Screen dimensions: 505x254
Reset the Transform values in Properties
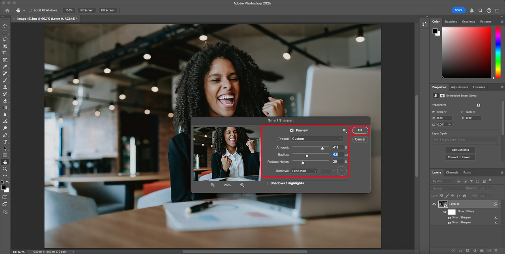(478, 105)
